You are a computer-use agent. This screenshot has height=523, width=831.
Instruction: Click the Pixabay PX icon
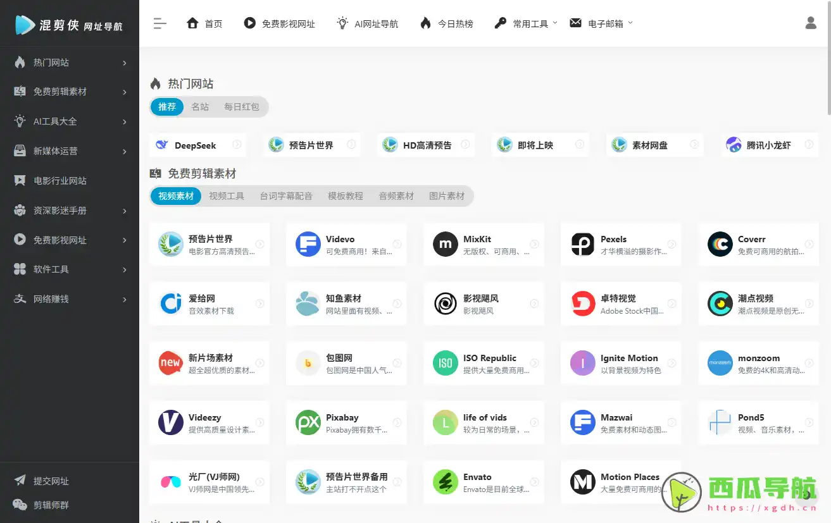[308, 422]
